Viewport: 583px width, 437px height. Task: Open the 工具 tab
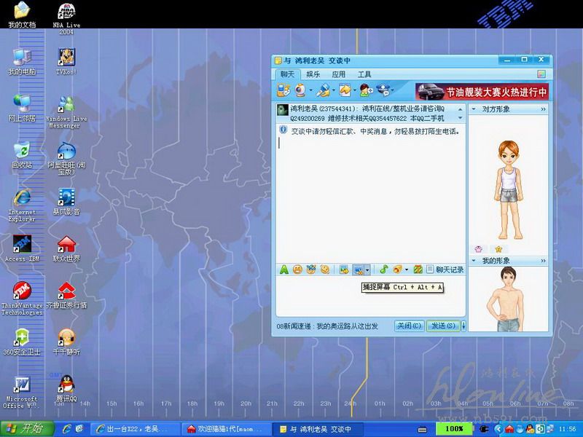tap(364, 74)
